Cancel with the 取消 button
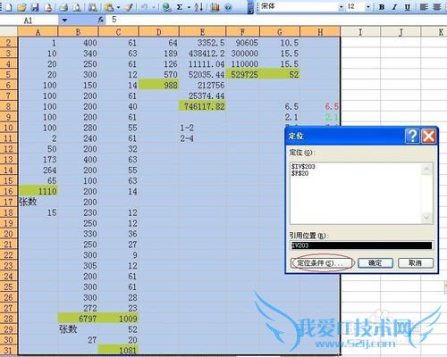This screenshot has height=357, width=447. click(416, 263)
